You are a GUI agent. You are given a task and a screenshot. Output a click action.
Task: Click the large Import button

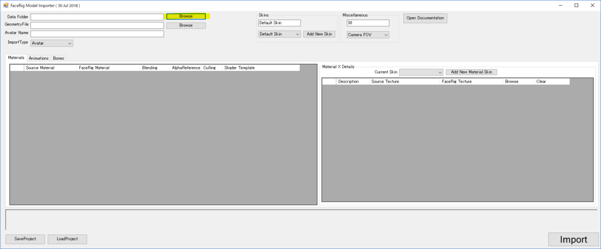(x=573, y=240)
